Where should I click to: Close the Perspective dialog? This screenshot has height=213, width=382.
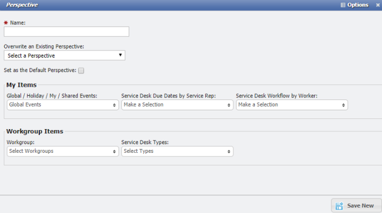pyautogui.click(x=378, y=5)
